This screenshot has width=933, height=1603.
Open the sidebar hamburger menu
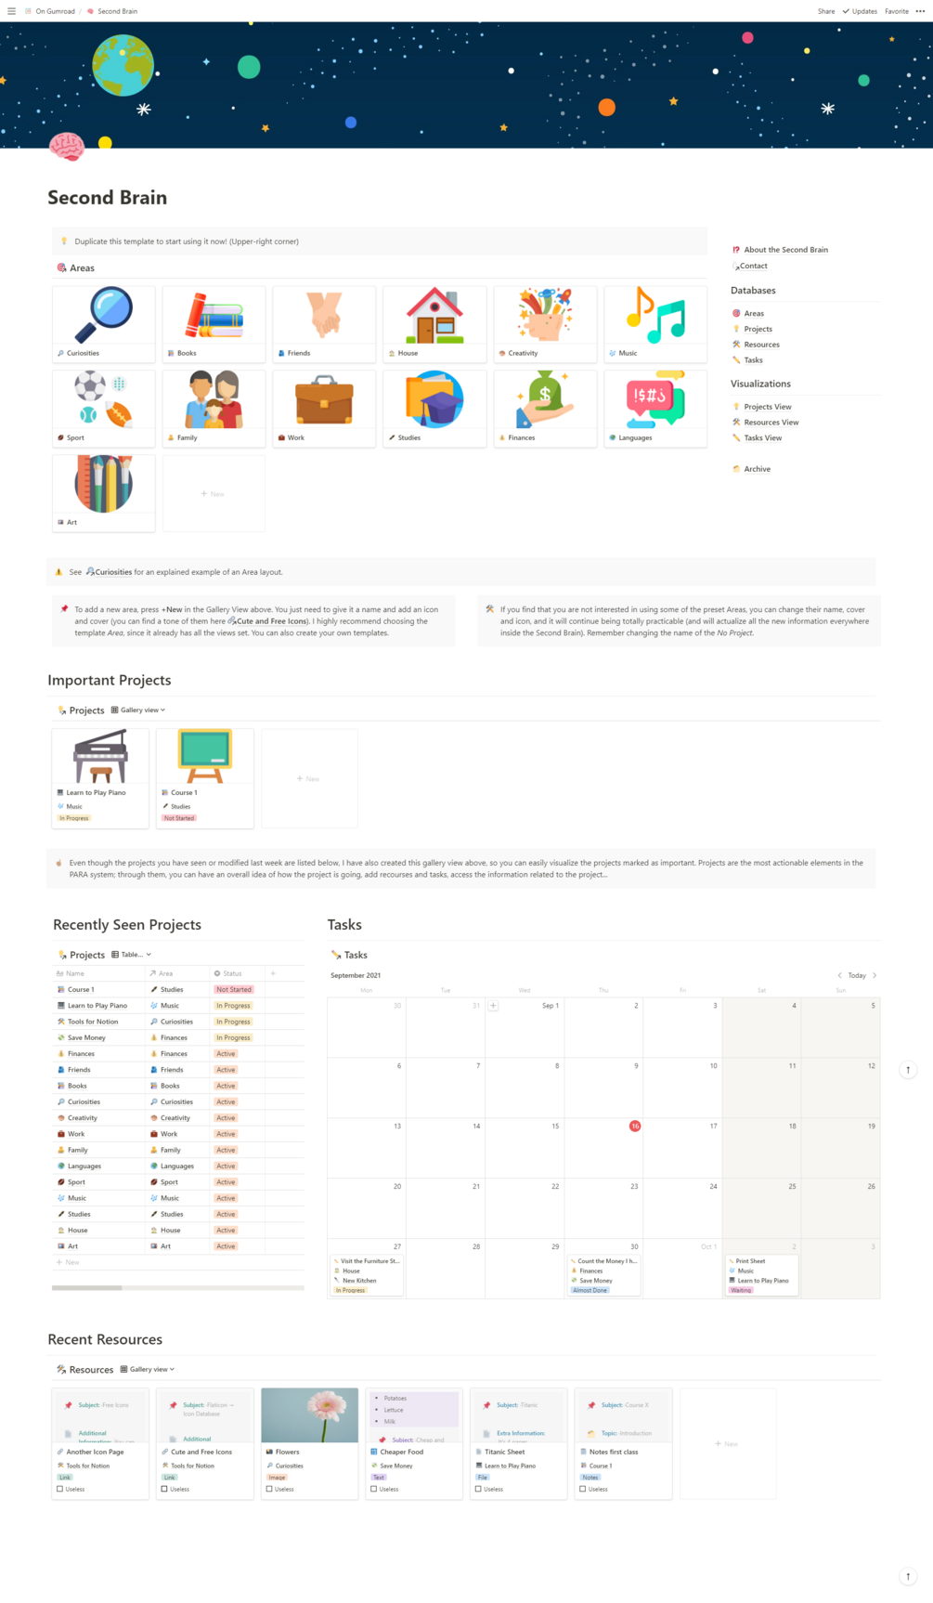click(x=11, y=11)
